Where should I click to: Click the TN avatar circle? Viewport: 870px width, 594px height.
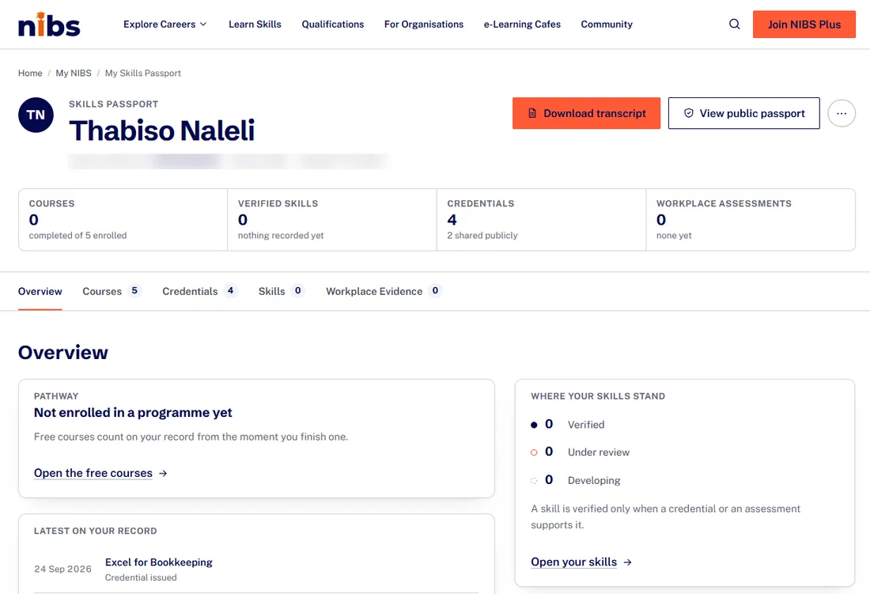[x=36, y=115]
